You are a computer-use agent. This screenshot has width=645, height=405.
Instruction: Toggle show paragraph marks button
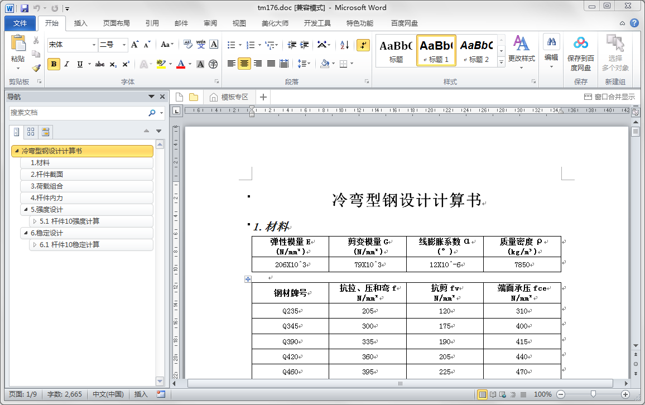coord(363,45)
